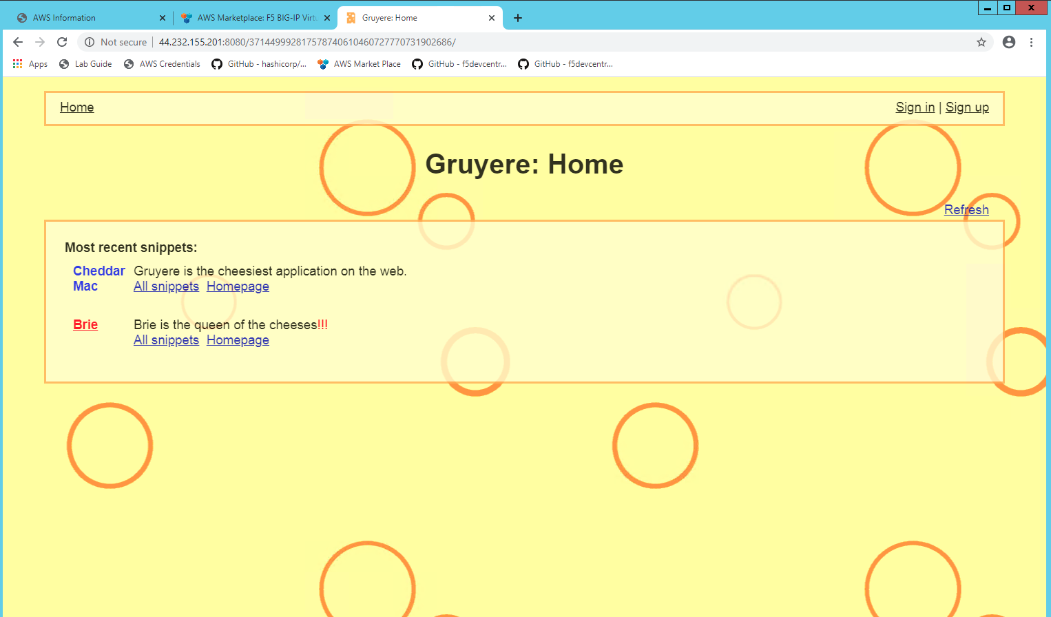The height and width of the screenshot is (617, 1051).
Task: Minimize the Chrome window
Action: (x=988, y=8)
